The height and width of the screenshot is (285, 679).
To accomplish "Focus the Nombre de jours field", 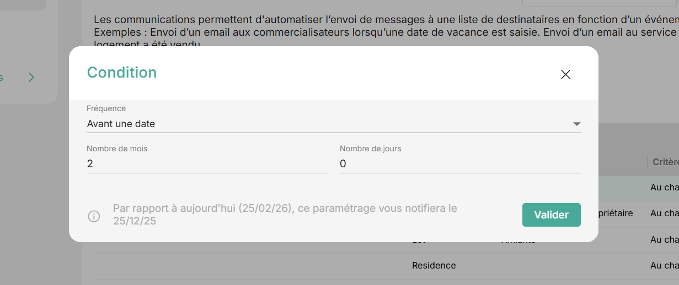I will [460, 164].
